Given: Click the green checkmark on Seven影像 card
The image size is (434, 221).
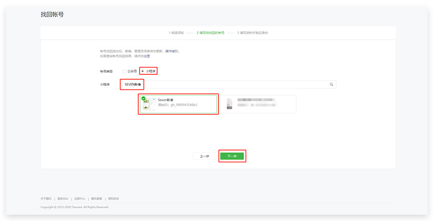Looking at the screenshot, I should coord(144,99).
